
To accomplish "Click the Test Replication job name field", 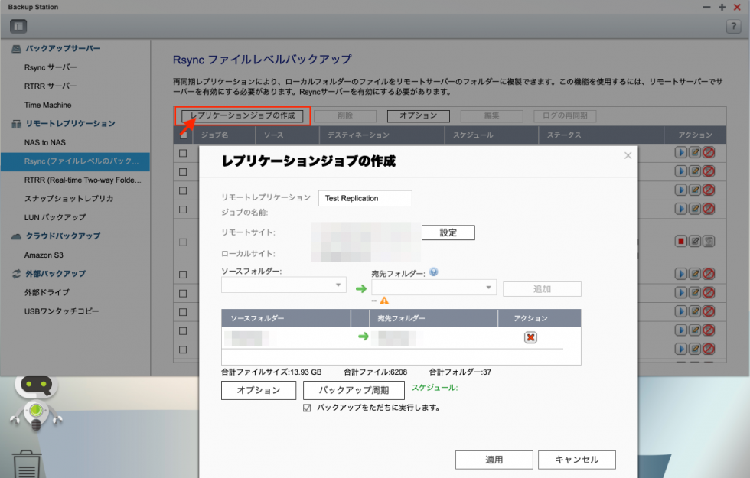I will click(365, 198).
